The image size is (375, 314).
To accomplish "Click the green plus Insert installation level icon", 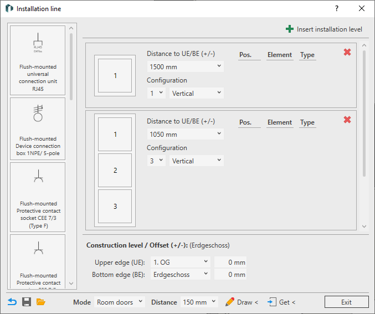I will [290, 29].
